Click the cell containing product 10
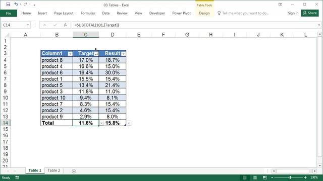The width and height of the screenshot is (323, 181). coord(57,98)
